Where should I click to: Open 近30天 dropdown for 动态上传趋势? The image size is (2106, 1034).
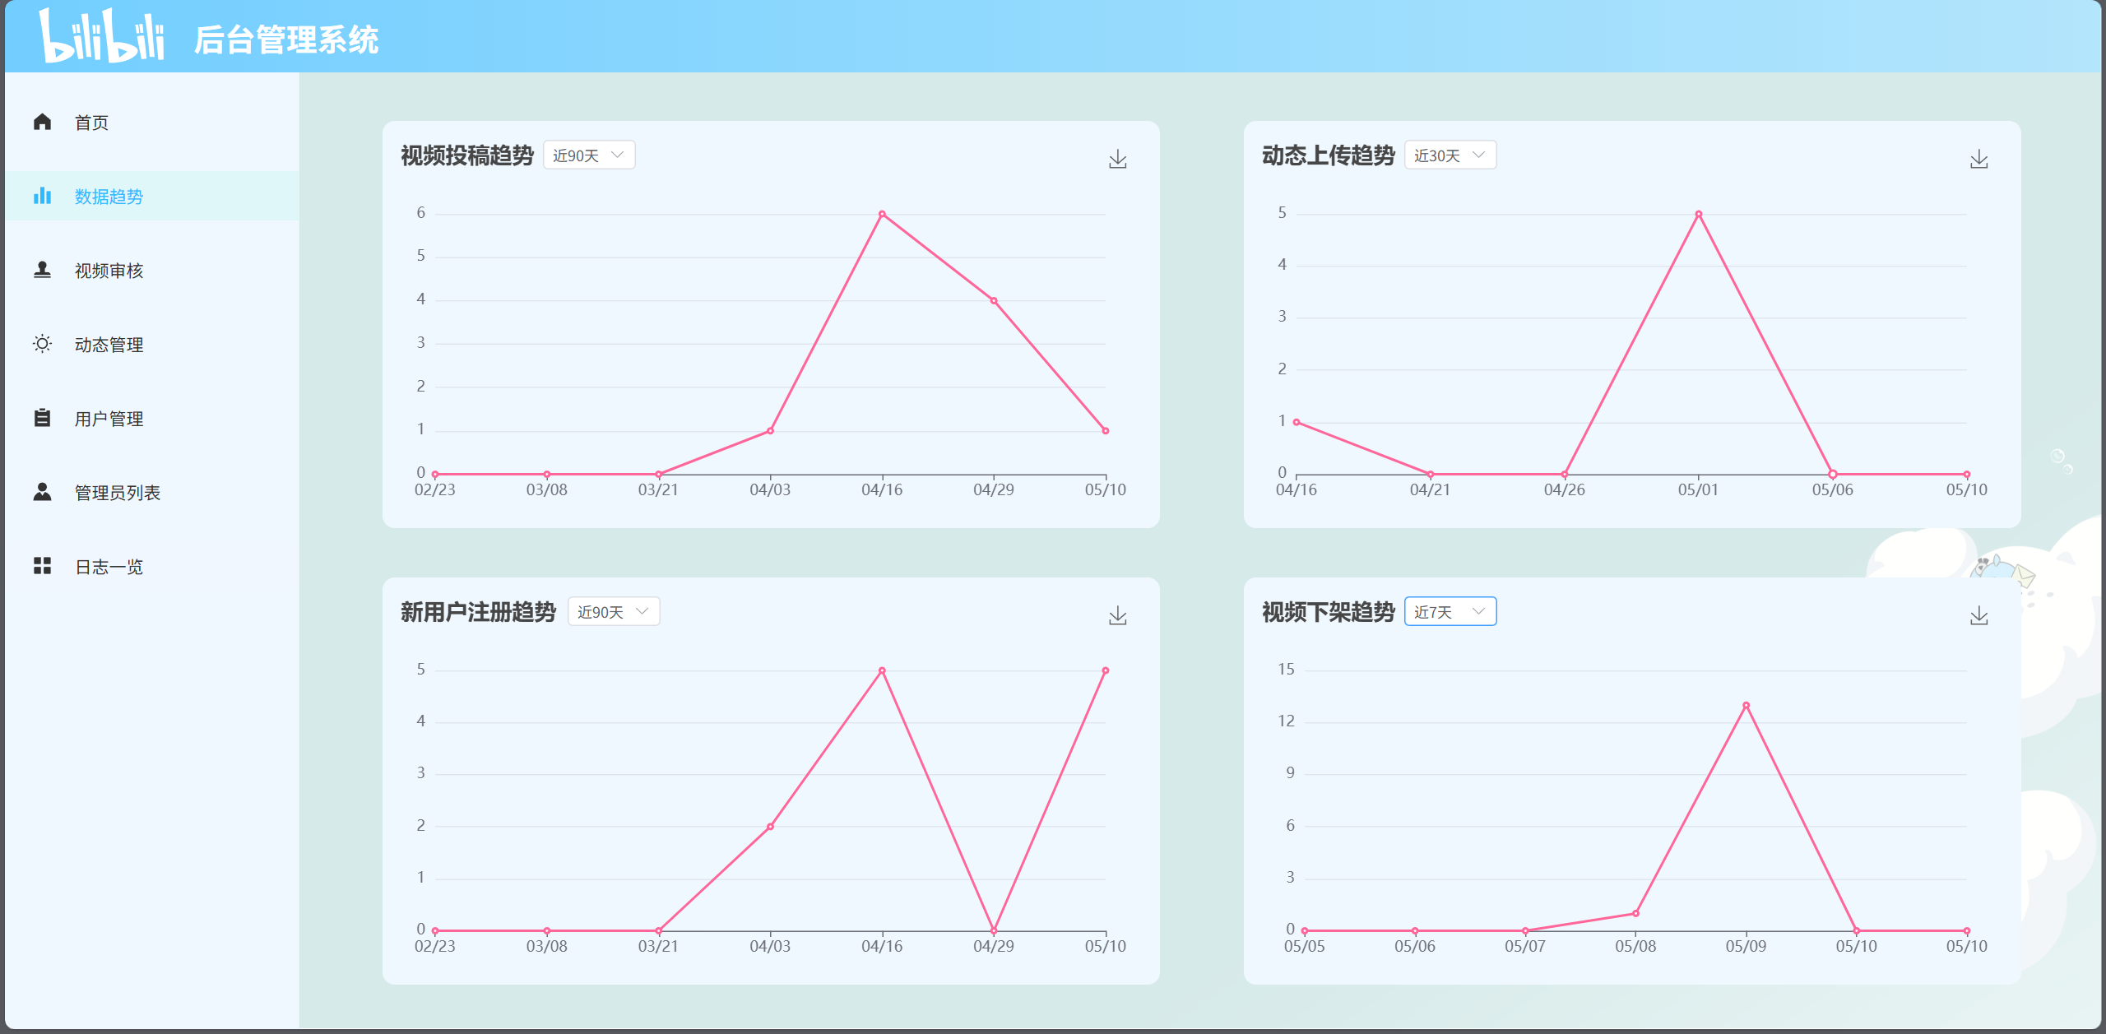[1450, 155]
